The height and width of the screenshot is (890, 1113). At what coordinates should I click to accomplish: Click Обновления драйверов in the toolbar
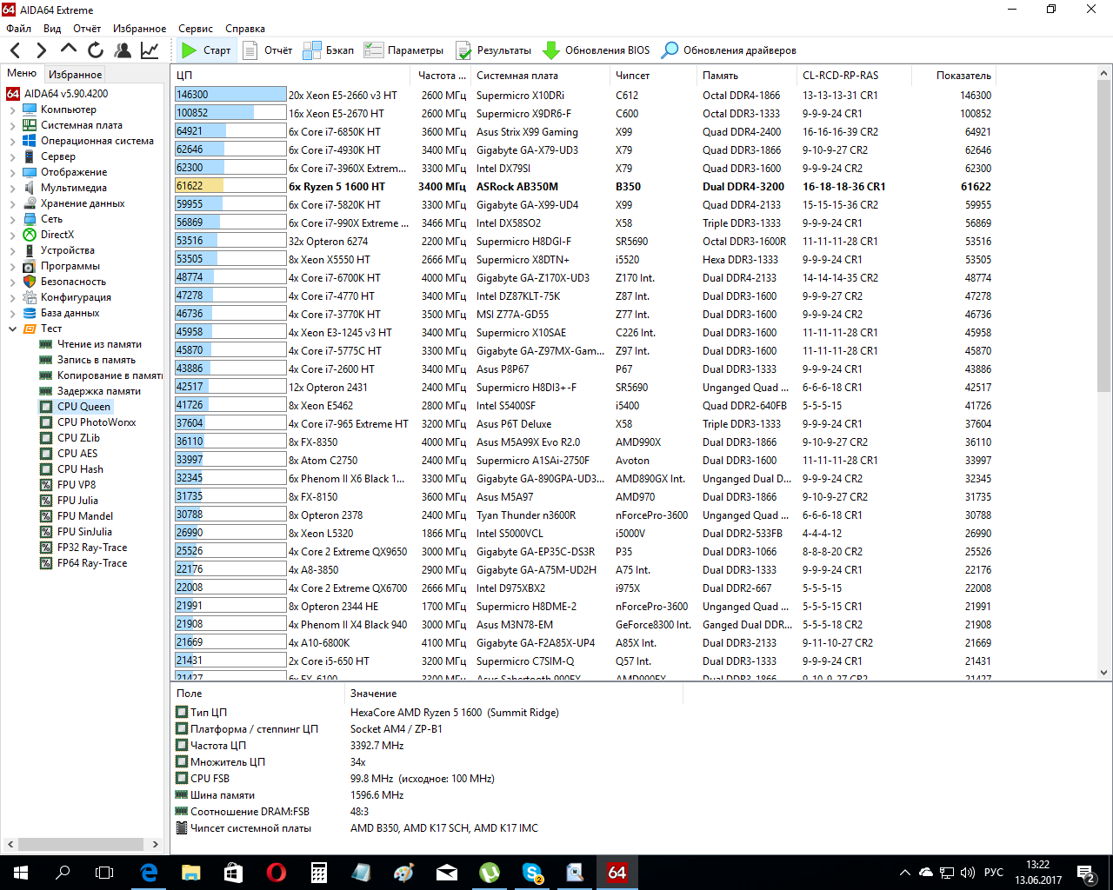(x=729, y=50)
